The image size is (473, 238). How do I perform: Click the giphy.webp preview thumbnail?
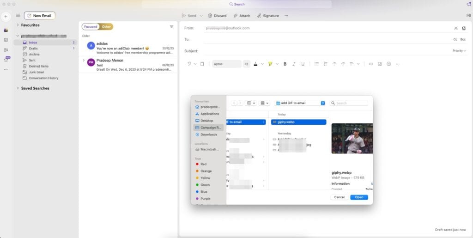click(352, 139)
